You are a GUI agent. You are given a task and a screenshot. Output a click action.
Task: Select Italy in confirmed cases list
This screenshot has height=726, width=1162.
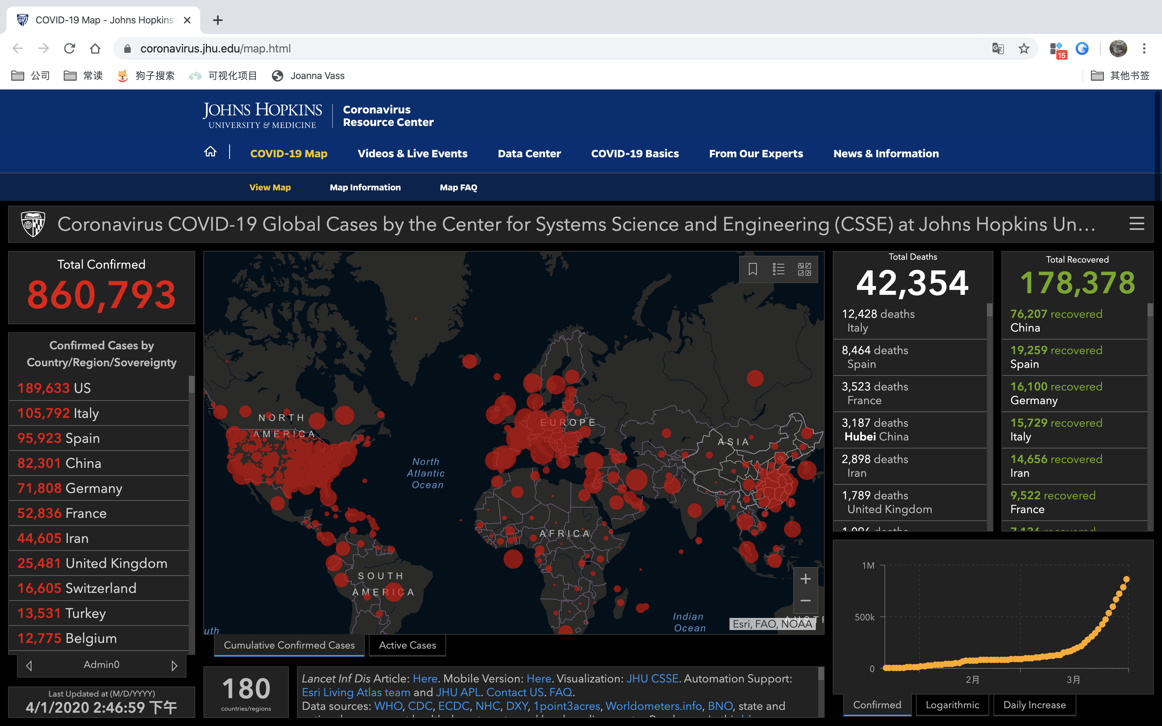tap(99, 413)
